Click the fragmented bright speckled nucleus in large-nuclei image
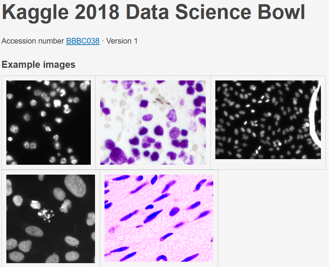The height and width of the screenshot is (267, 329). [45, 214]
